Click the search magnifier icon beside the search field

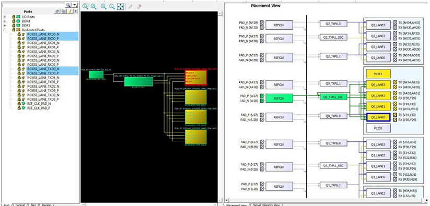(x=68, y=5)
